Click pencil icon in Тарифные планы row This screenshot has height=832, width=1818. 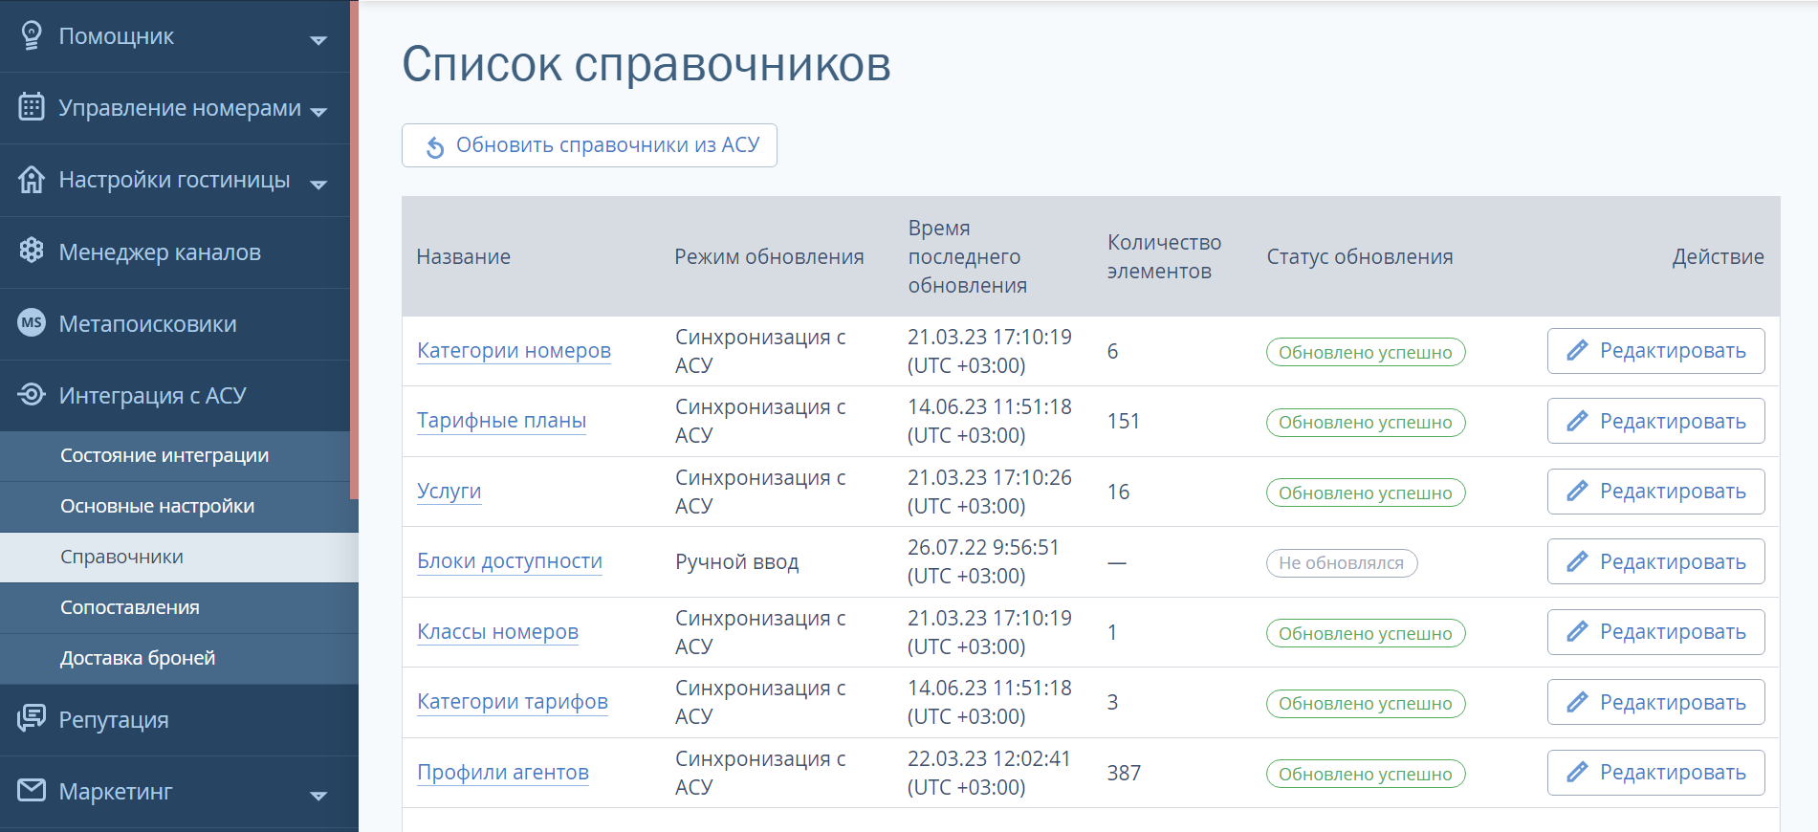tap(1577, 421)
